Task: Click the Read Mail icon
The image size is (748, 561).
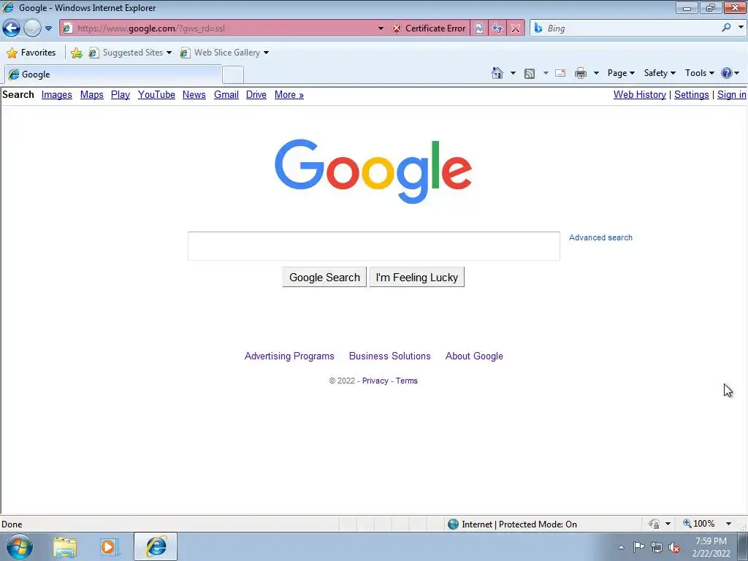Action: 560,73
